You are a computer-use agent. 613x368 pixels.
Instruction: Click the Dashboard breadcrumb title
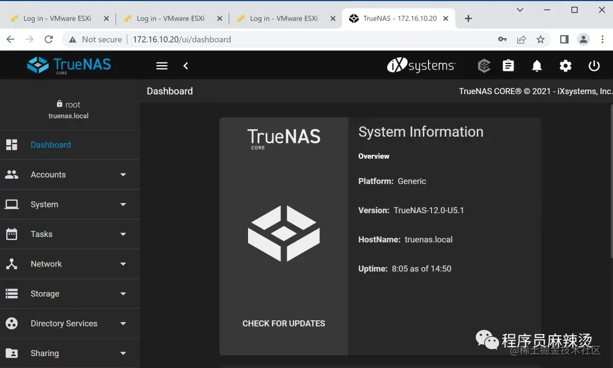coord(170,91)
